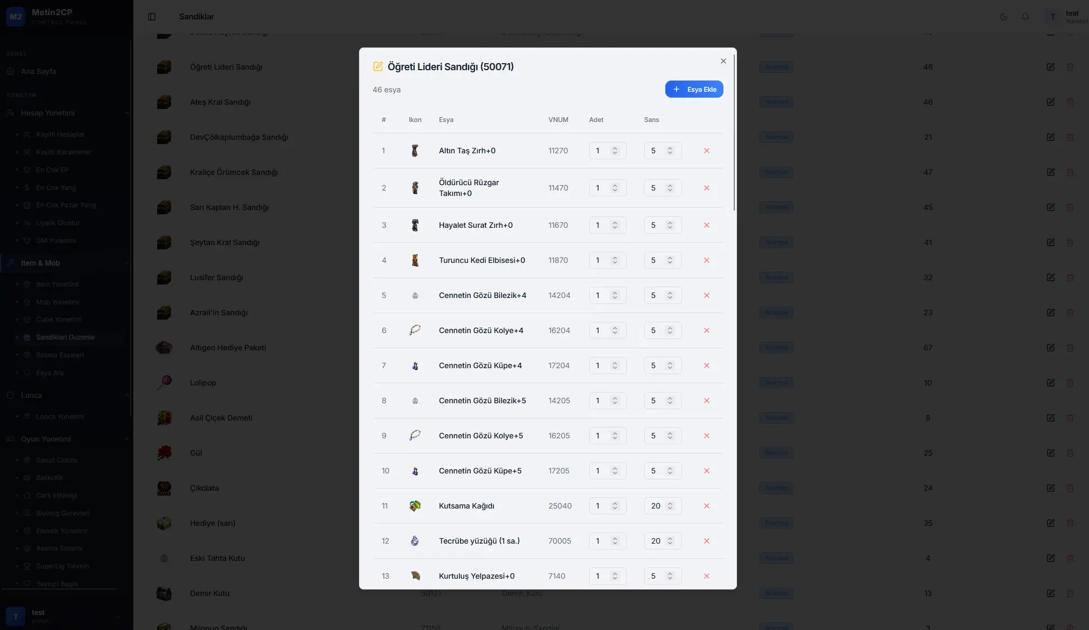The height and width of the screenshot is (630, 1089).
Task: Click the Kutsama Kağıdı item icon
Action: pos(415,506)
